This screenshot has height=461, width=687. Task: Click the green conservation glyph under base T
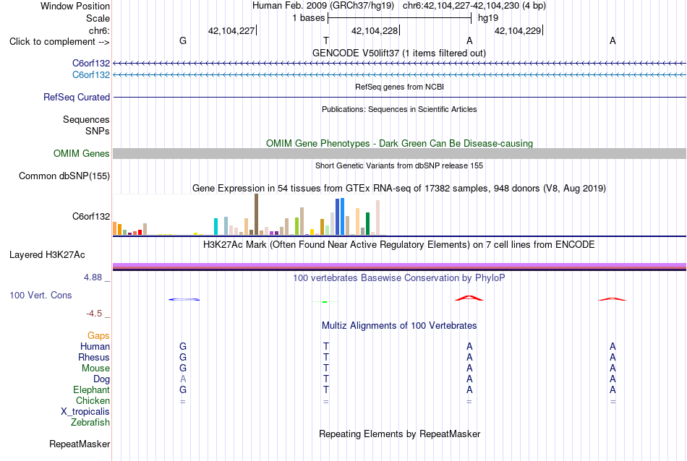click(325, 301)
